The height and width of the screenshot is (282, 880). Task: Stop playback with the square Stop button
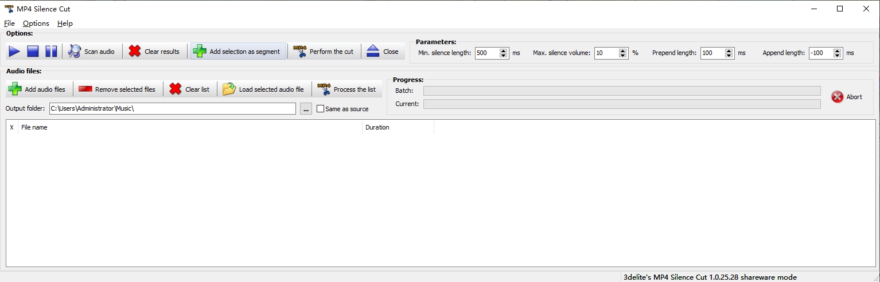click(33, 52)
